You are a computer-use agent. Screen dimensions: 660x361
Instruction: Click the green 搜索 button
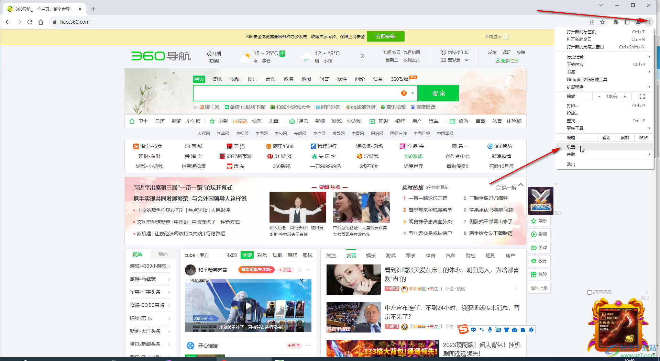point(439,93)
